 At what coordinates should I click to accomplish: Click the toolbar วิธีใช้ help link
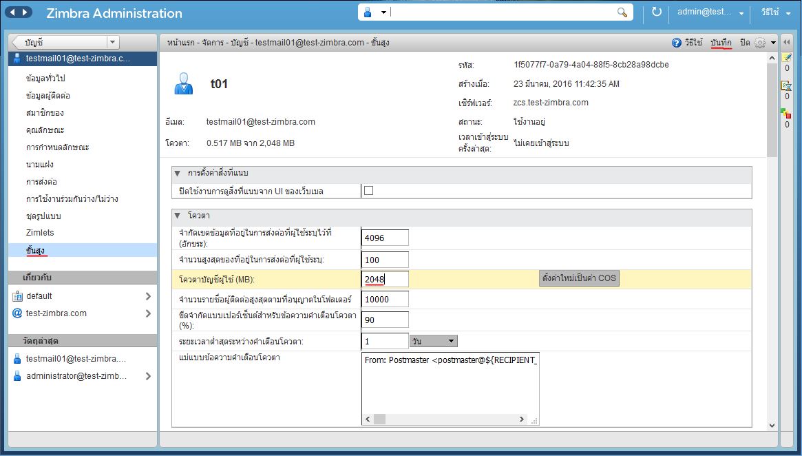click(x=693, y=43)
